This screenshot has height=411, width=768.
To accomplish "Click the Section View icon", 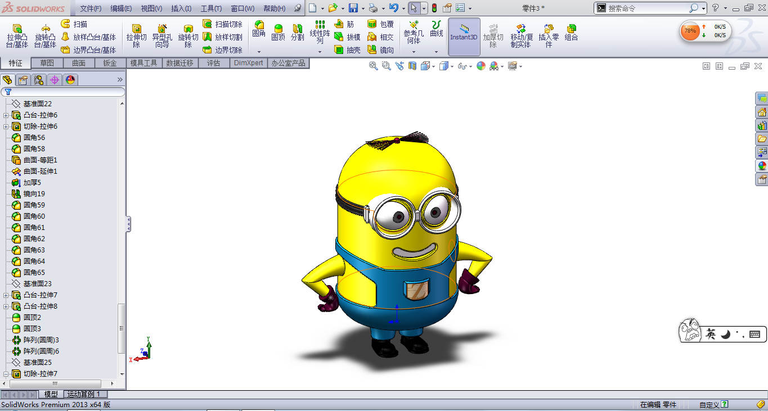I will [x=412, y=66].
